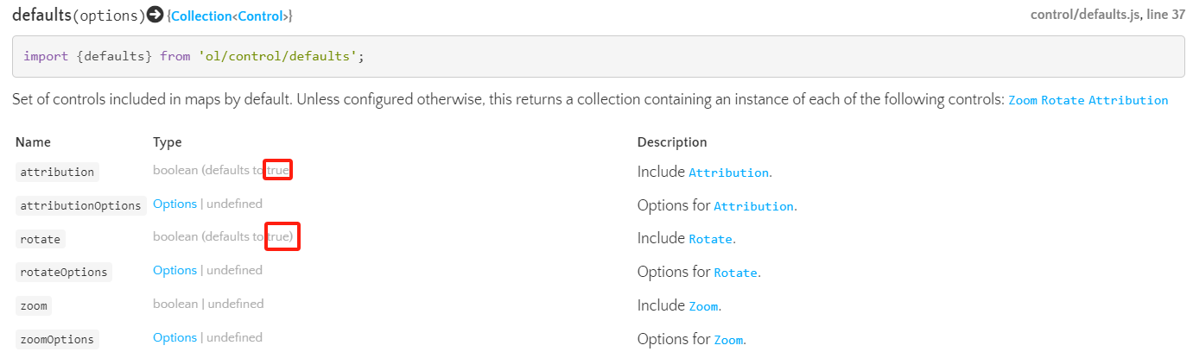This screenshot has width=1193, height=358.
Task: Open Attribution link in the attribution row description
Action: [x=728, y=173]
